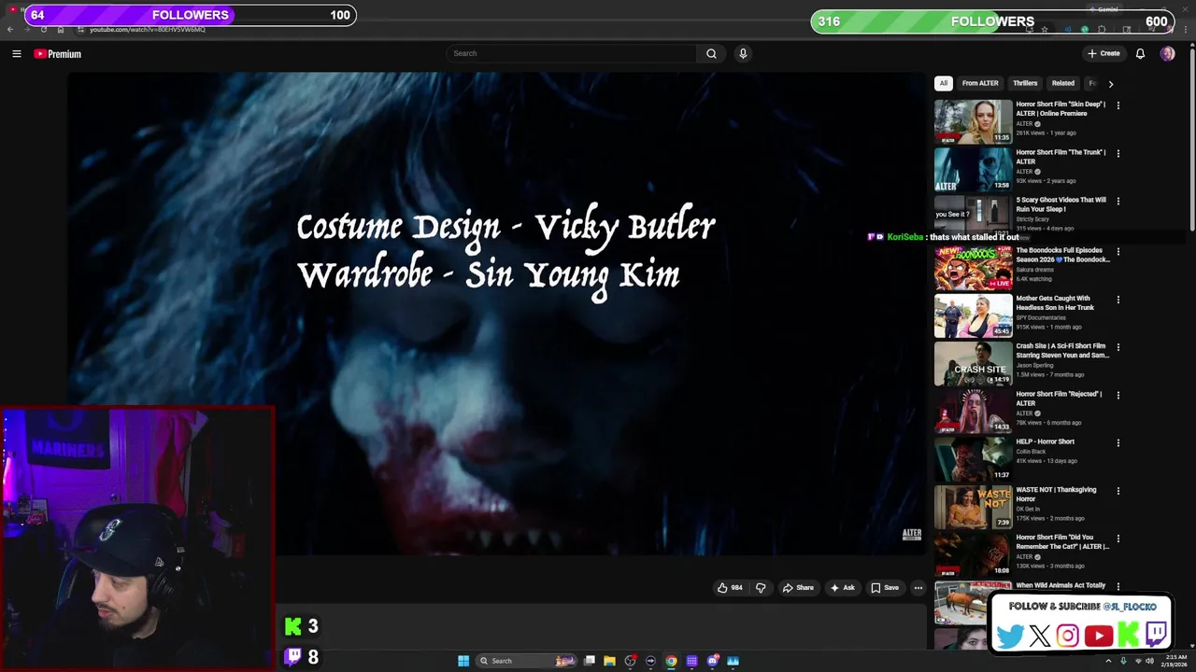Open the Windows Start menu
This screenshot has width=1196, height=672.
tap(463, 661)
